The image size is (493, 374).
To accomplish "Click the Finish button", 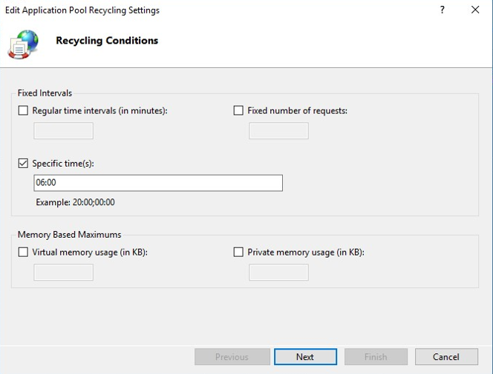I will click(x=376, y=357).
